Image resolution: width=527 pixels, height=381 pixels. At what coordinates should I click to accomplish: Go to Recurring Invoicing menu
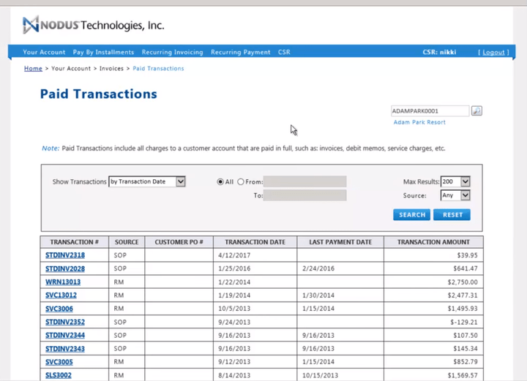tap(172, 53)
